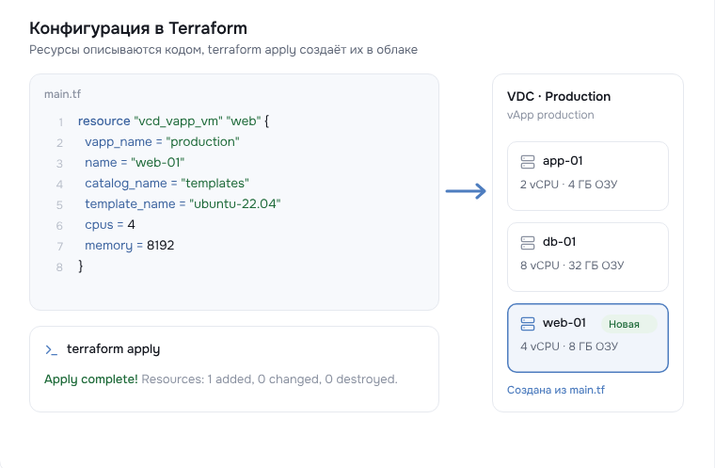
Task: Click the name = "web-01" code line
Action: point(135,163)
